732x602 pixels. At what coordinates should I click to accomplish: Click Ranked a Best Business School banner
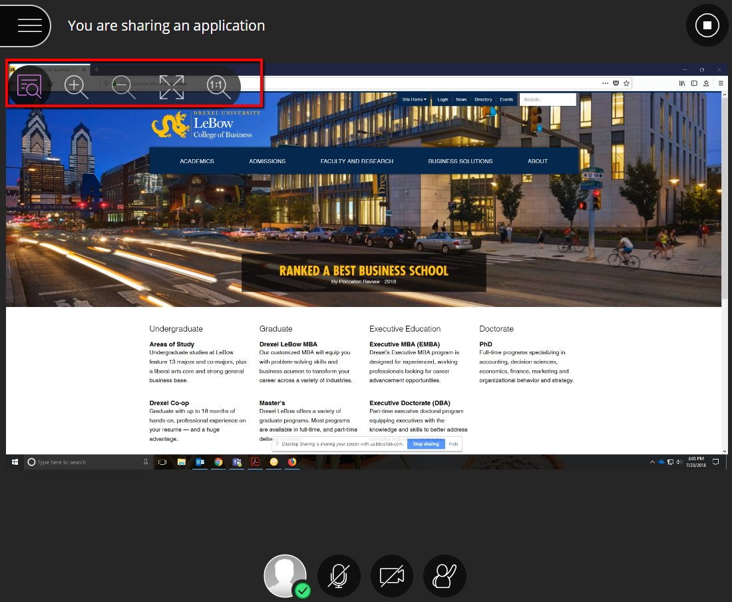(363, 273)
